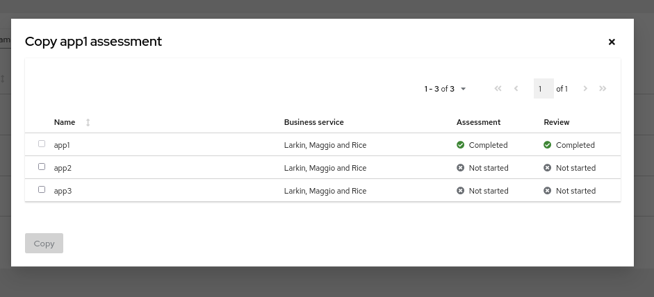Go to next page arrow
This screenshot has height=297, width=654.
coord(585,89)
